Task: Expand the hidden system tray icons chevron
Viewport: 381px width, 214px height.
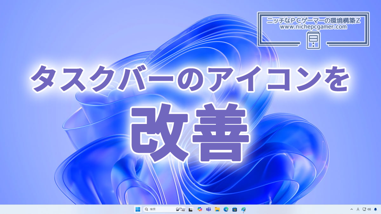Action: [351, 209]
